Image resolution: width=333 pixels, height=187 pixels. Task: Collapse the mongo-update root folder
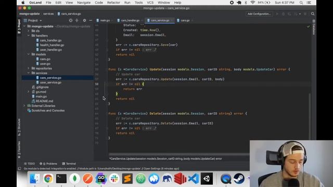(24, 26)
